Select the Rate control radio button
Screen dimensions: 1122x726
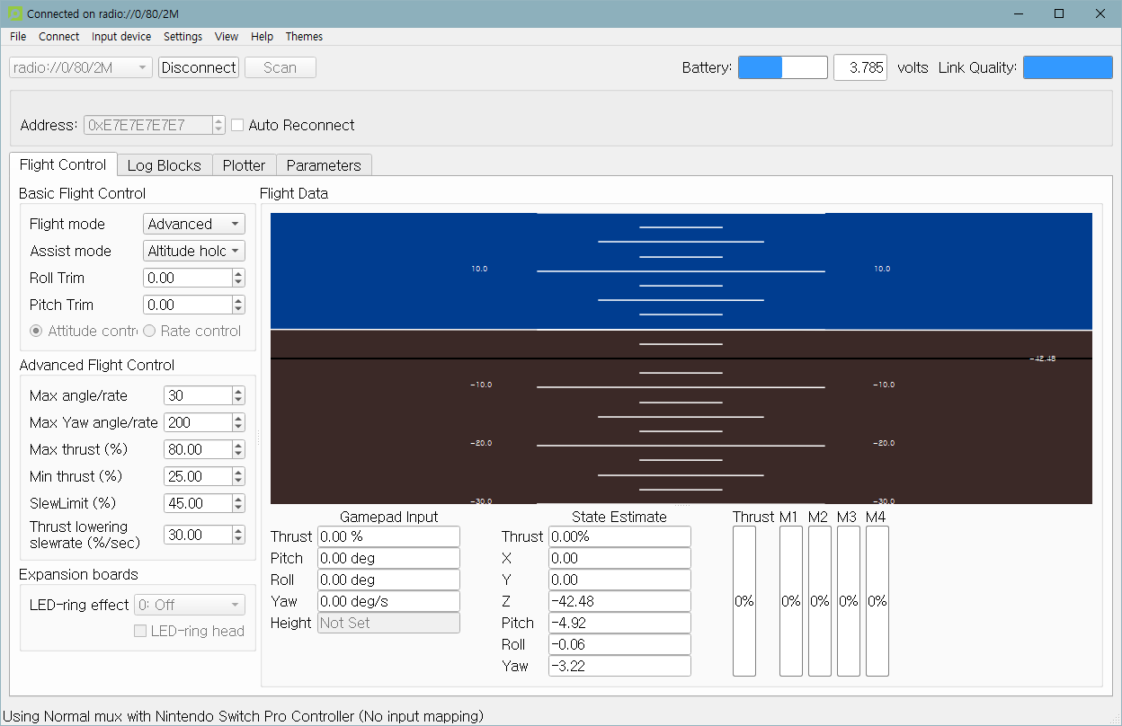(x=149, y=331)
